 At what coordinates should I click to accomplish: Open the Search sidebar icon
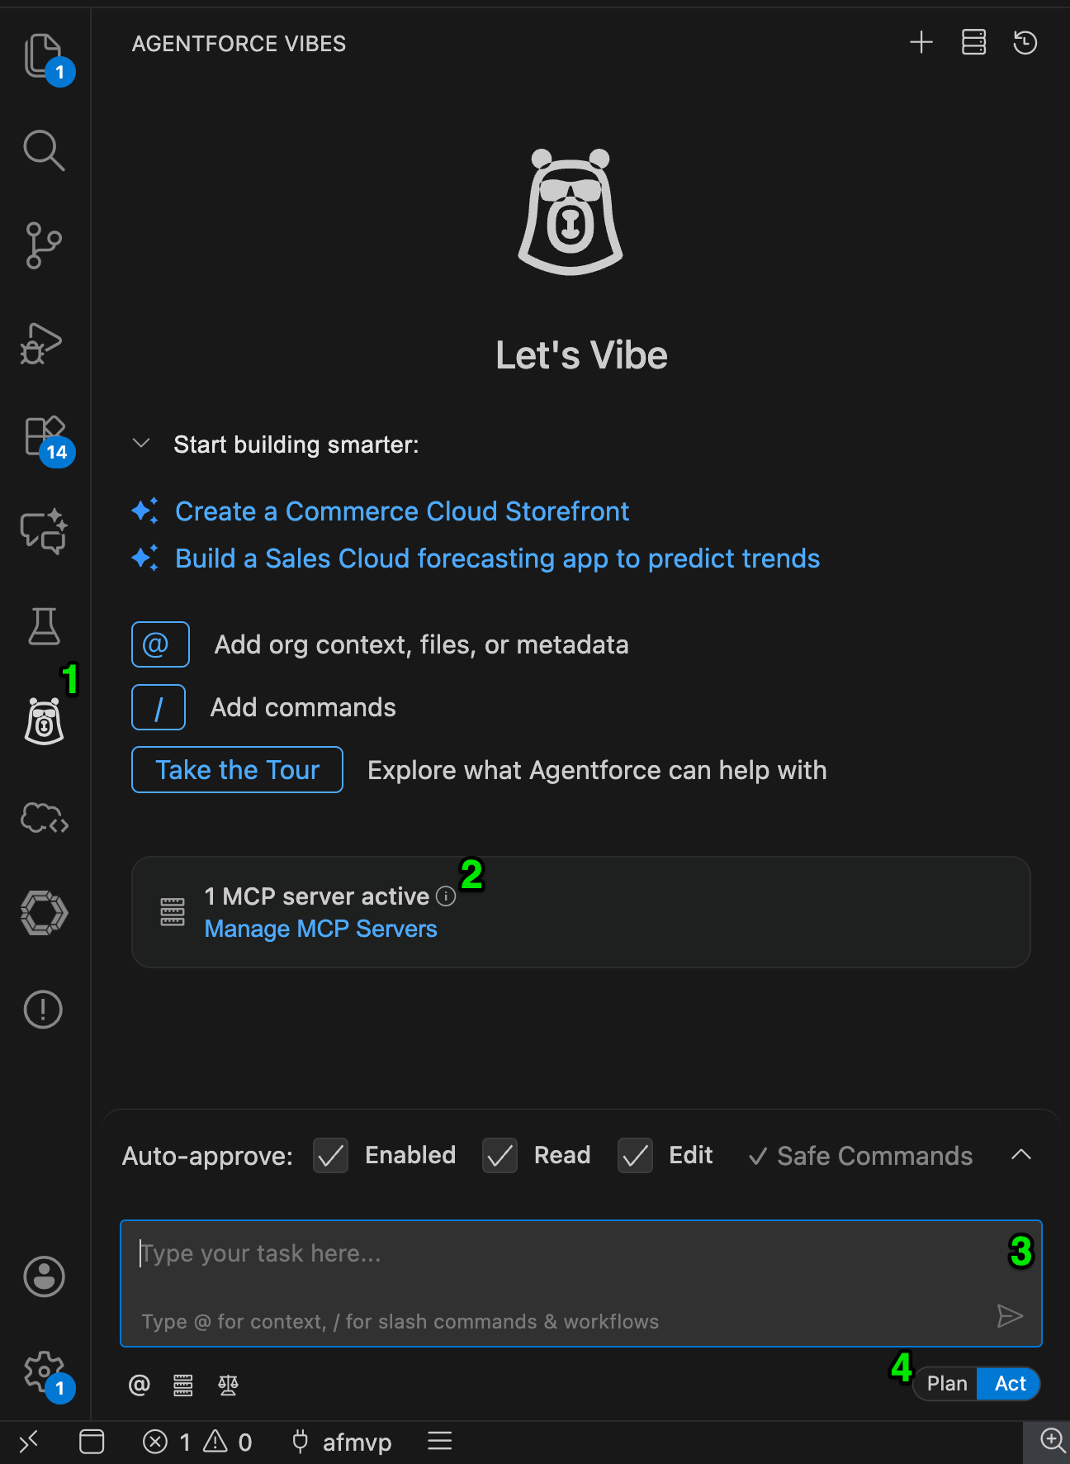pyautogui.click(x=44, y=150)
